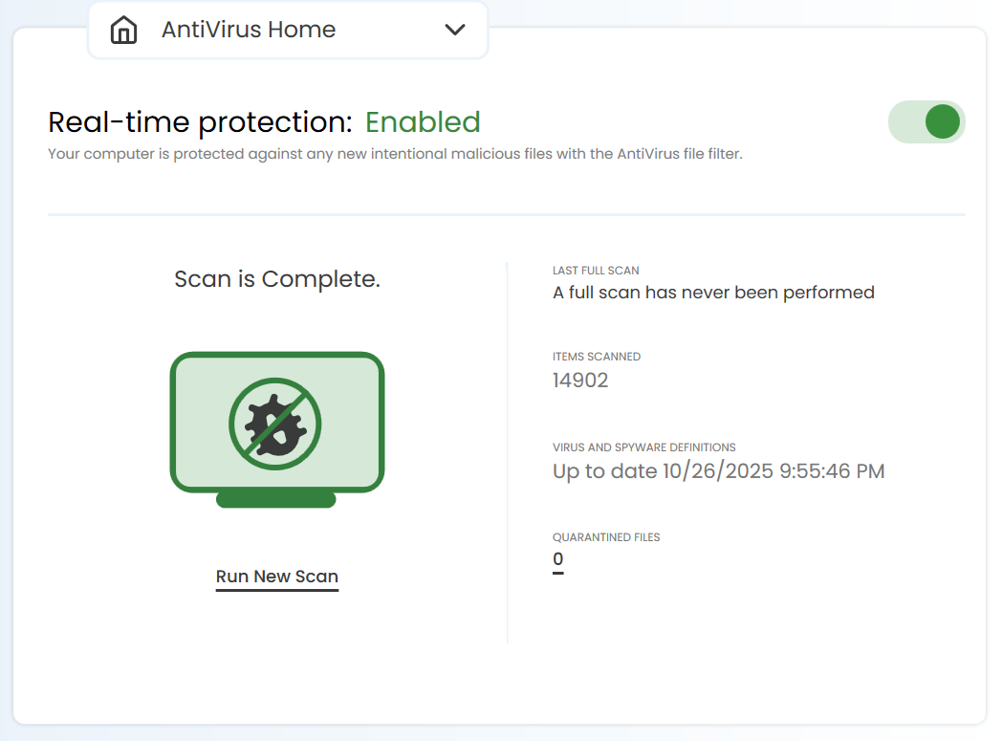Click the house outline in the navigation pill
Viewport: 1002px width, 741px height.
click(123, 30)
